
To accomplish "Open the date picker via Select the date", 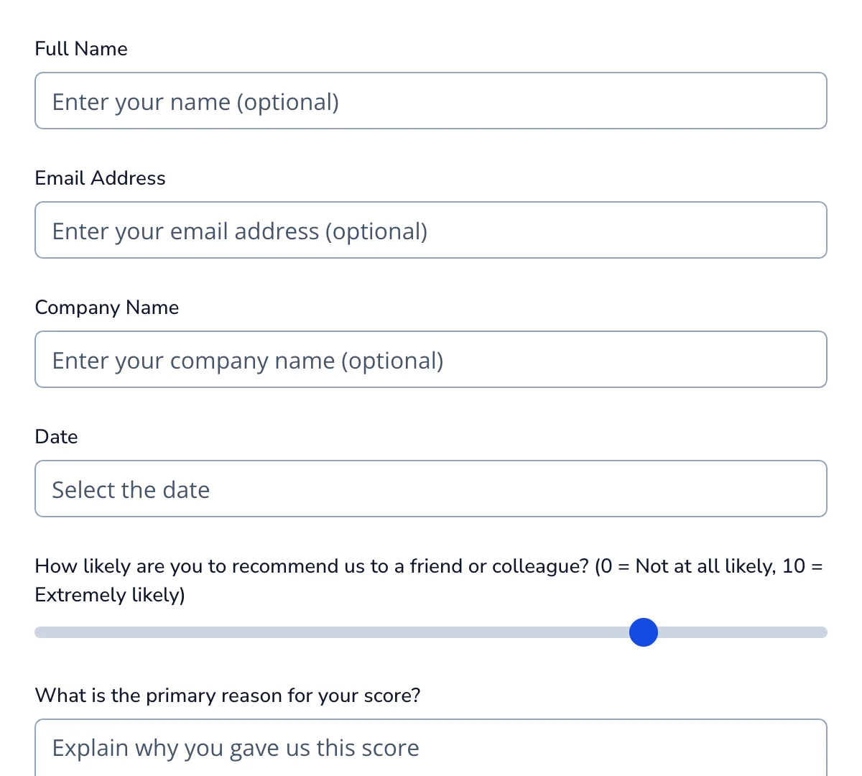I will 431,489.
